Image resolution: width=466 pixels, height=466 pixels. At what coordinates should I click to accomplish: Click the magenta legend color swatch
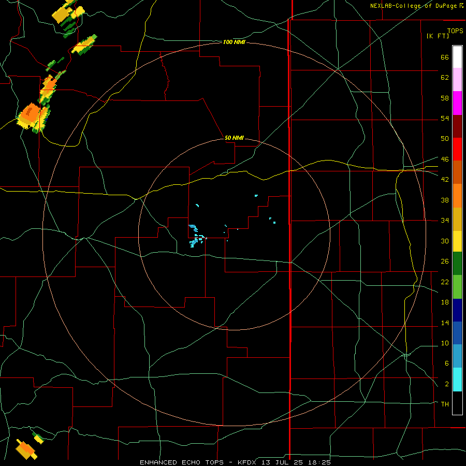coord(457,103)
